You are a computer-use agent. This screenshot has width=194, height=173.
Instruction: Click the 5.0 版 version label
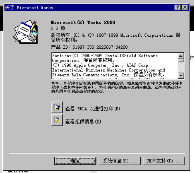(58, 28)
